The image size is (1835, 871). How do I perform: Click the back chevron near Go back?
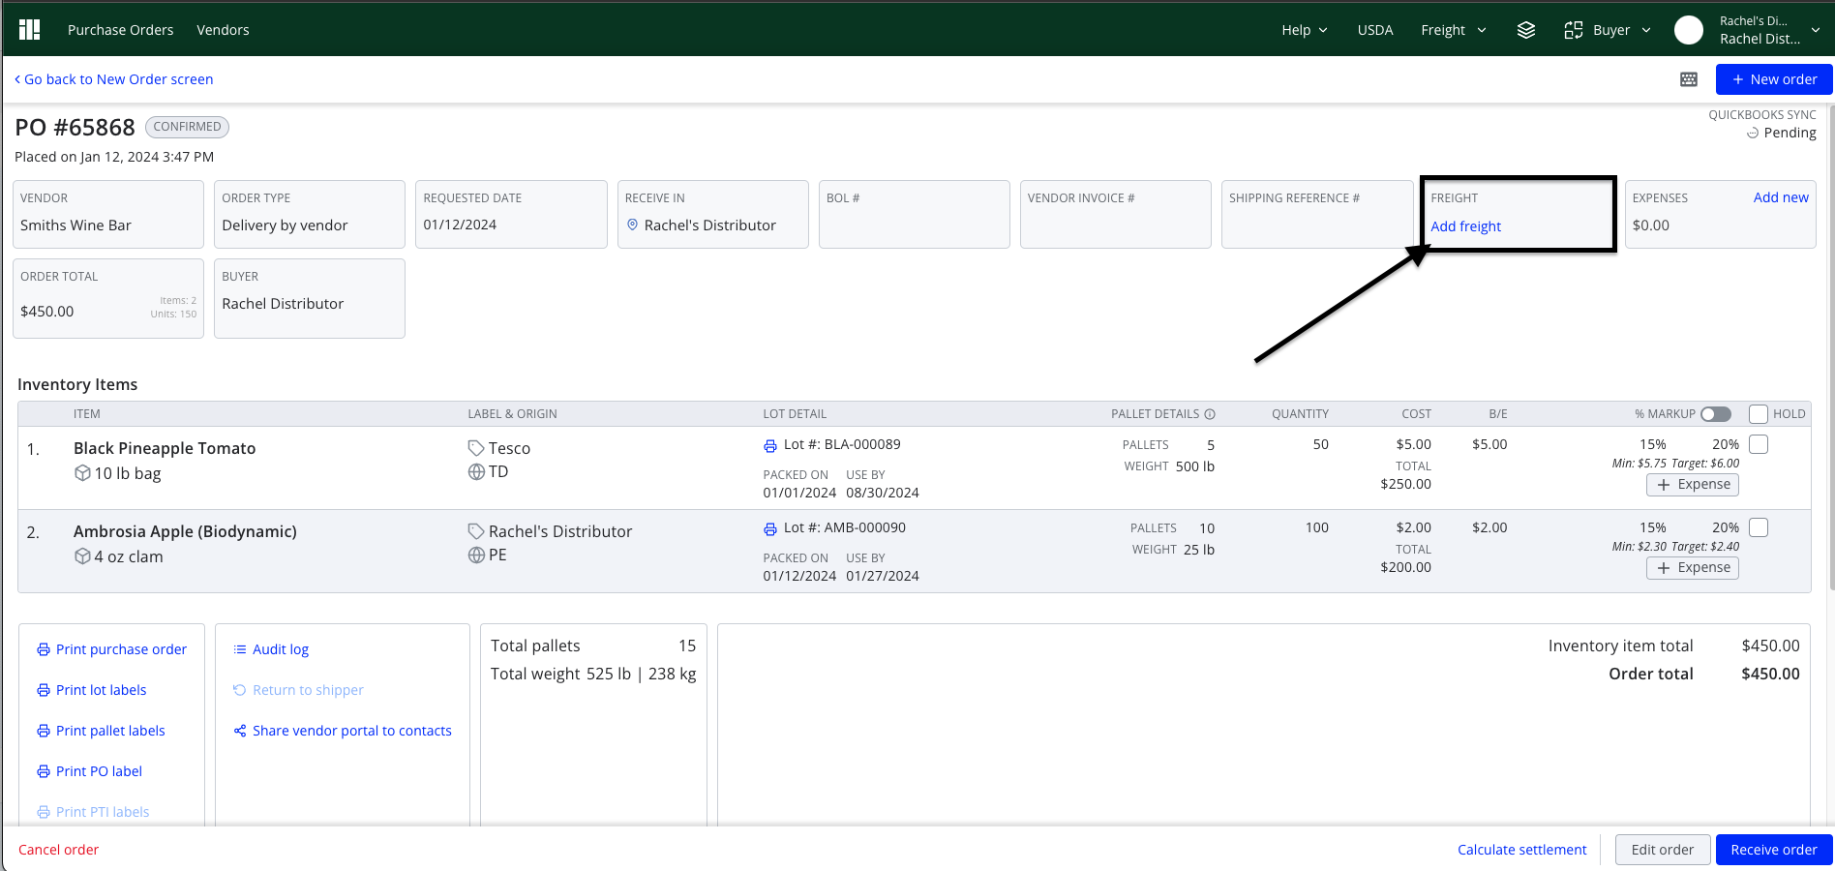[x=17, y=79]
